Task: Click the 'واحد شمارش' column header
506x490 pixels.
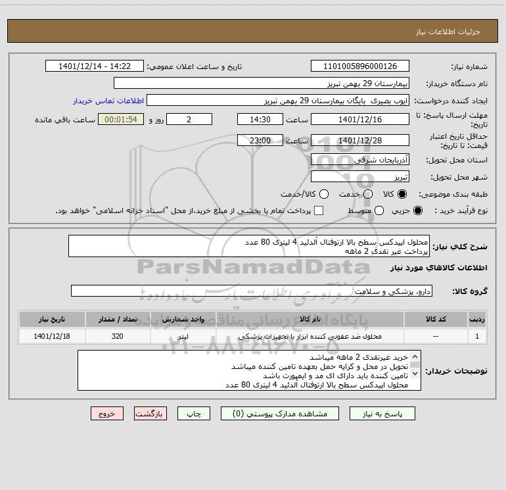Action: point(183,319)
